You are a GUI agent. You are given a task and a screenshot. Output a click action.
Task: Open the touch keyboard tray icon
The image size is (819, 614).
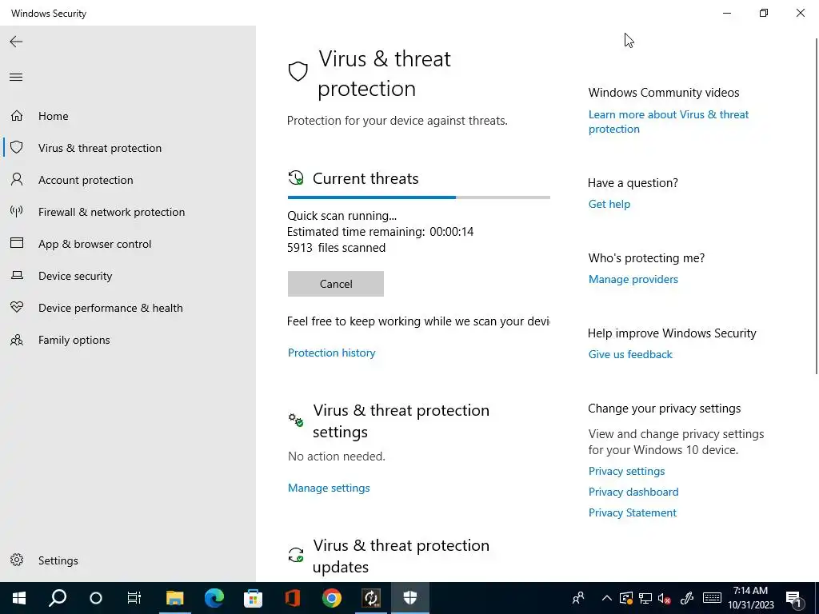click(712, 598)
